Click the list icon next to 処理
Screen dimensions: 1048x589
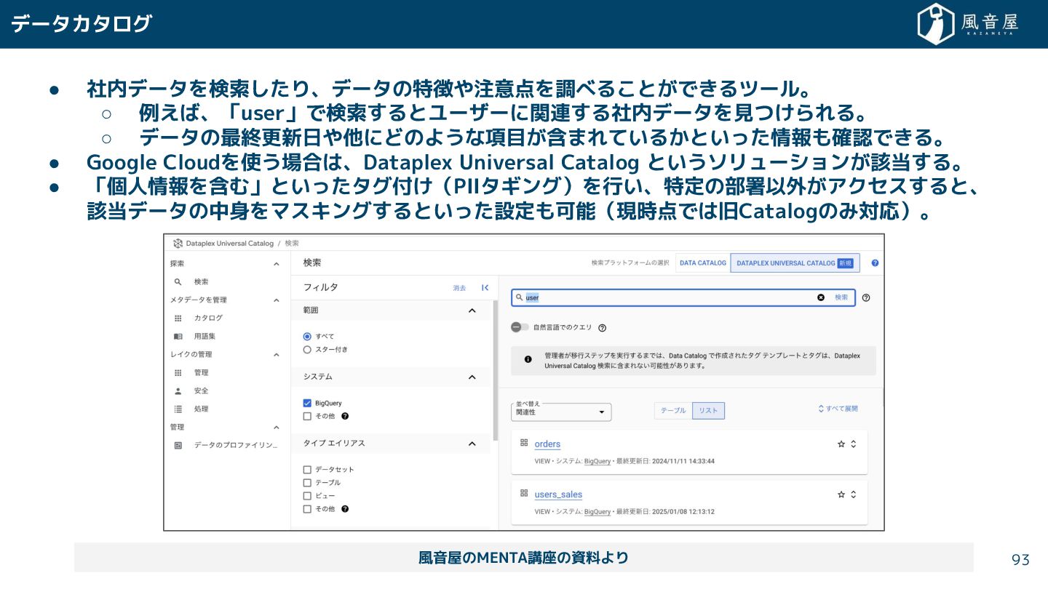click(x=178, y=409)
